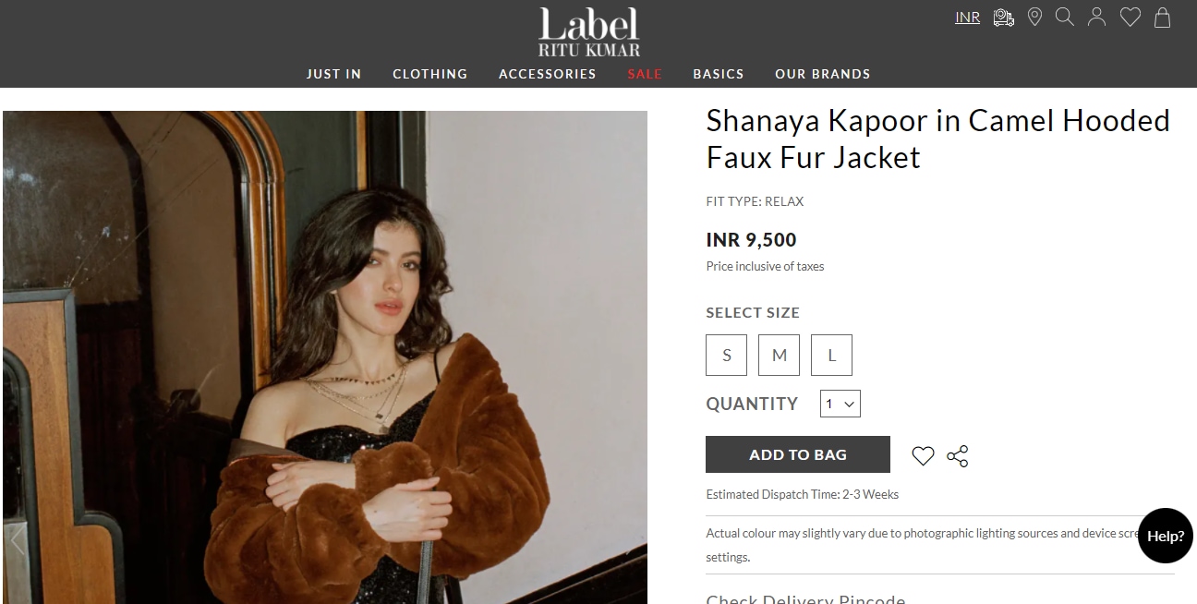Open the search magnifier icon
Image resolution: width=1197 pixels, height=604 pixels.
[x=1065, y=18]
